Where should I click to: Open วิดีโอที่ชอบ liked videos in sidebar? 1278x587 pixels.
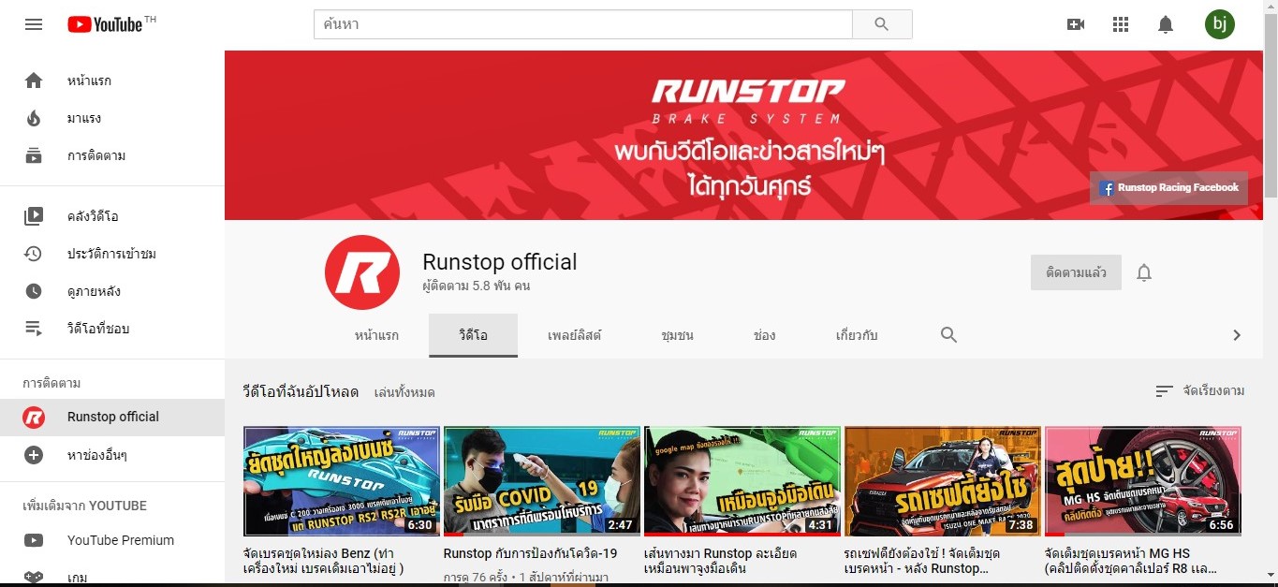coord(112,329)
